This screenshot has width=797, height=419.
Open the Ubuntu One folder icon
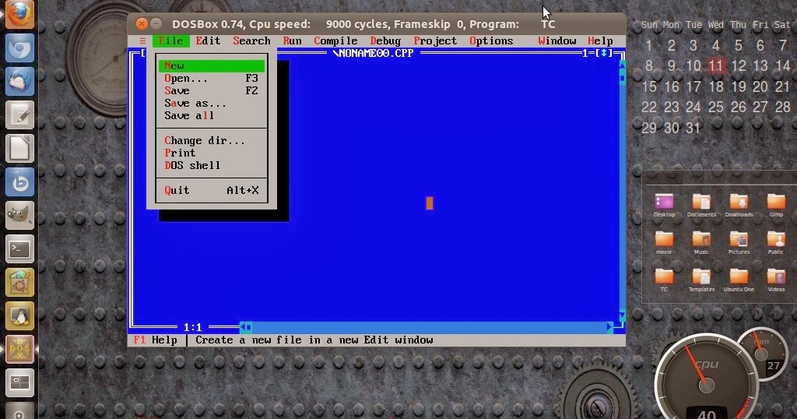[x=739, y=280]
